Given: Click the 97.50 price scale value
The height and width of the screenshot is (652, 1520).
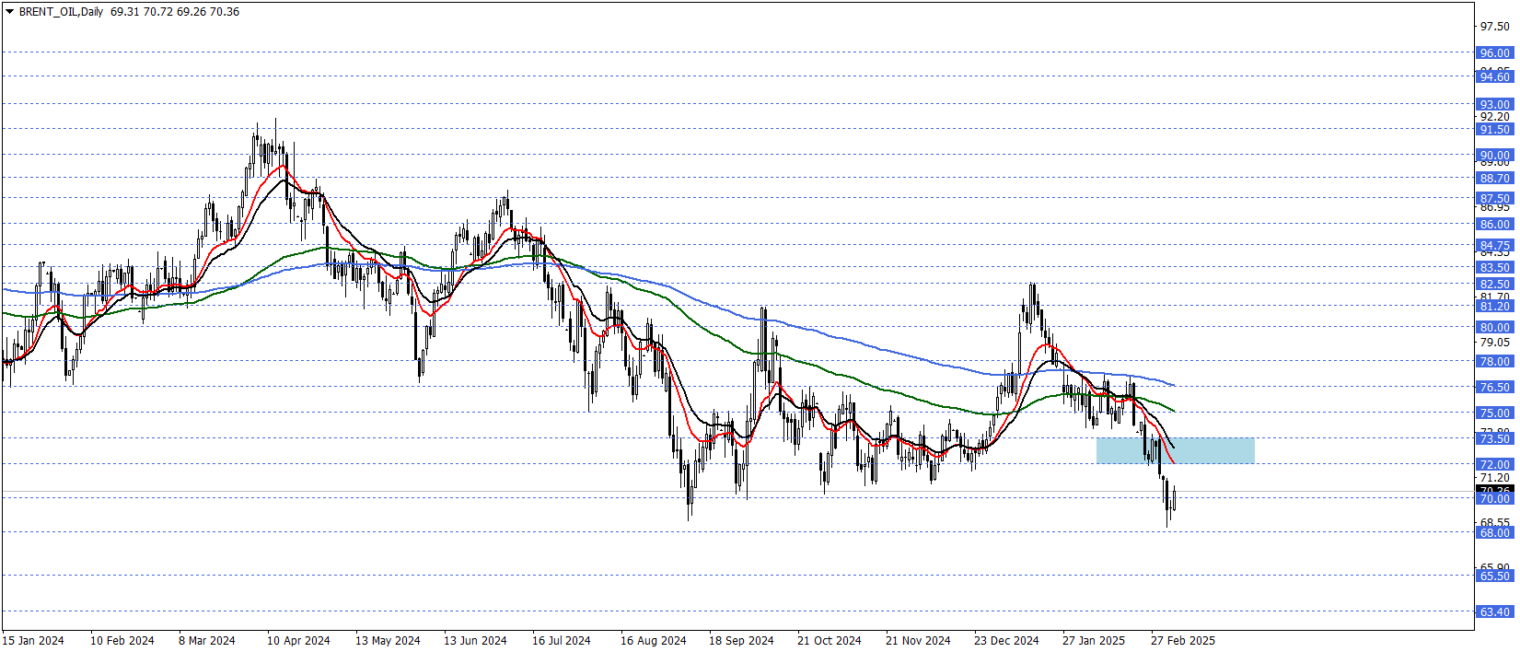Looking at the screenshot, I should (x=1494, y=27).
